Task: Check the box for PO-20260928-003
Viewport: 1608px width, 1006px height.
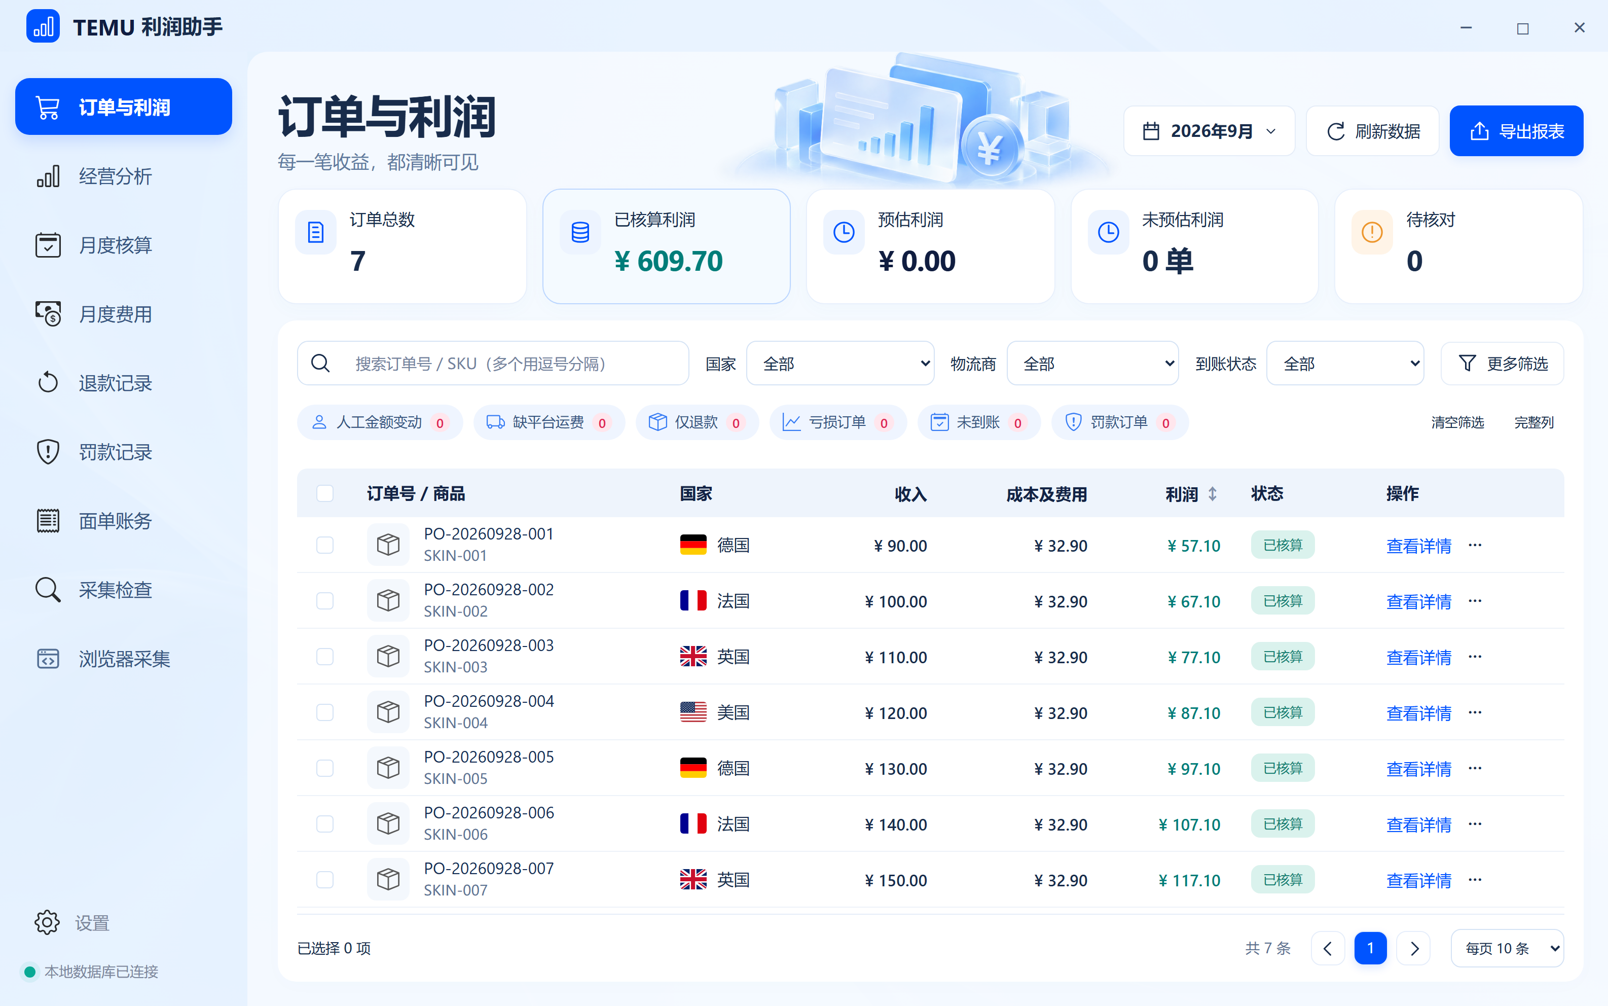Action: coord(324,657)
